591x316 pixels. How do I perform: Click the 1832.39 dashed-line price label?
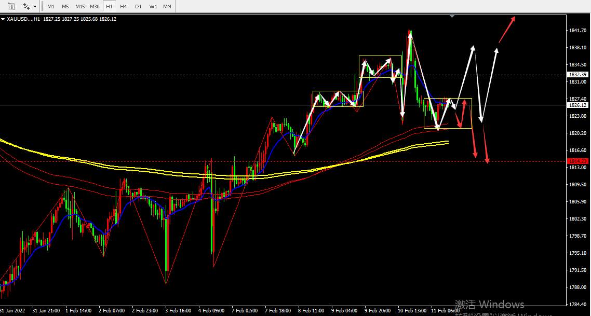click(x=577, y=75)
